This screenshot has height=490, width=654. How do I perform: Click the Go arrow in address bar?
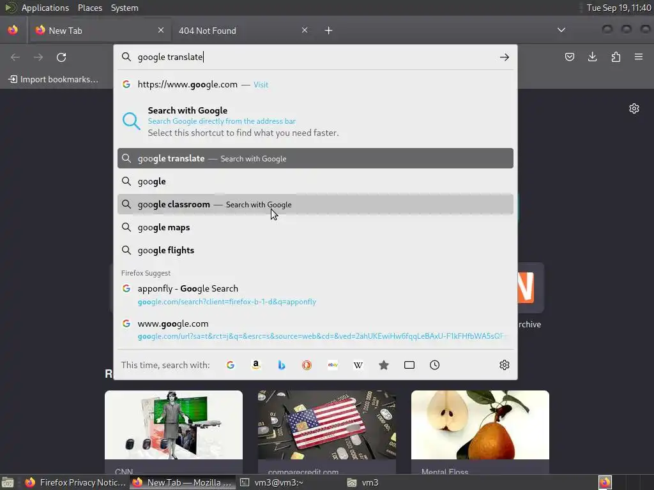(505, 57)
